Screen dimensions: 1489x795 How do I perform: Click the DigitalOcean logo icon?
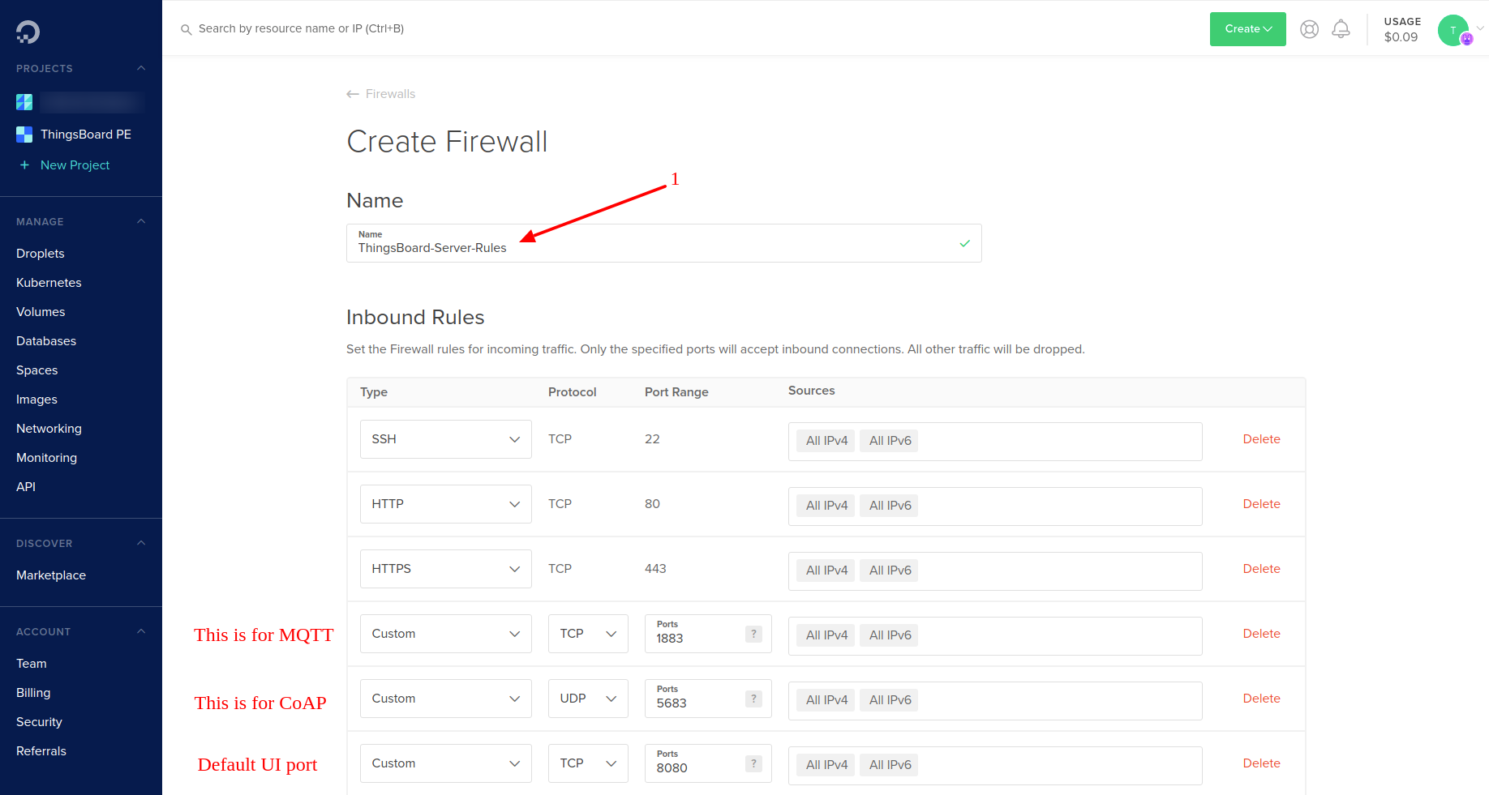point(28,32)
